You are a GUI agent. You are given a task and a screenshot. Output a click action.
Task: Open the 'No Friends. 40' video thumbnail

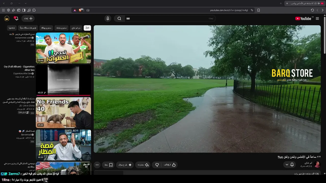pos(63,113)
